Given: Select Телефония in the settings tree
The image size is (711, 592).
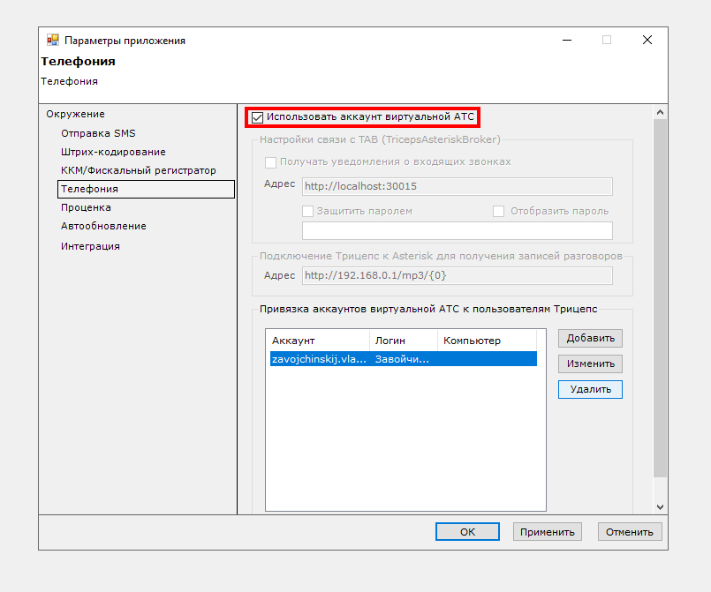Looking at the screenshot, I should point(89,189).
